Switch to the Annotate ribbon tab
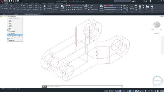The width and height of the screenshot is (164, 92). click(x=16, y=3)
